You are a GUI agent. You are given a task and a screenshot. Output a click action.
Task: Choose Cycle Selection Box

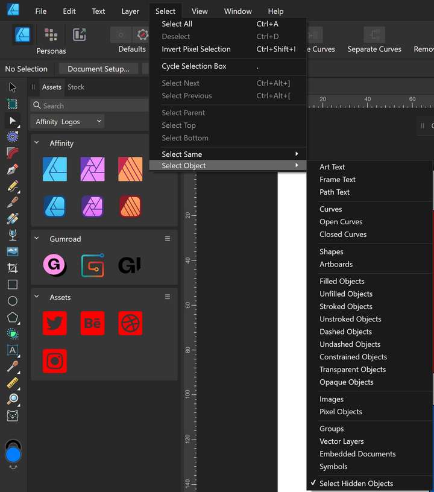click(228, 66)
